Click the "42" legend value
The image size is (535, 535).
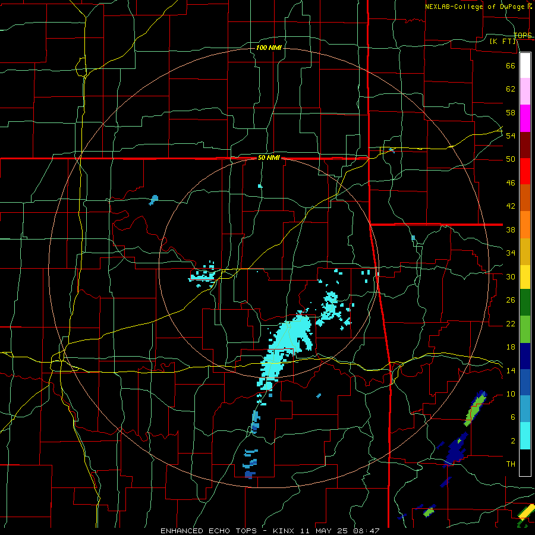pos(511,206)
